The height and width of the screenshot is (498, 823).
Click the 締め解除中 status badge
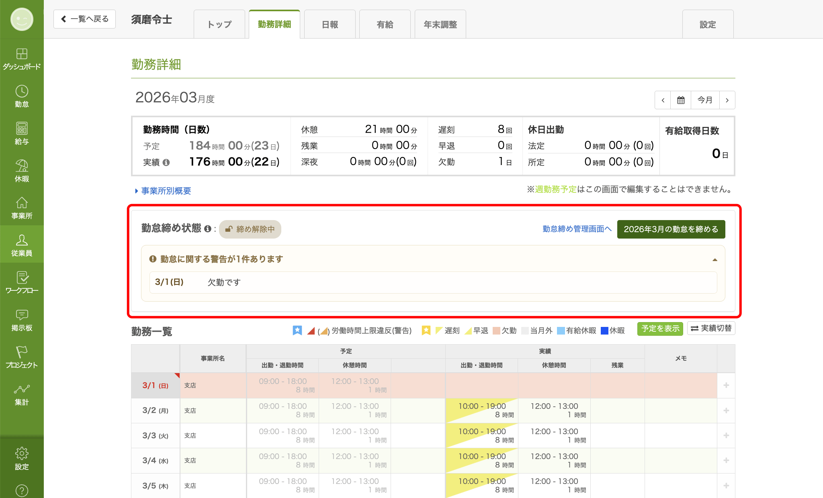[250, 229]
